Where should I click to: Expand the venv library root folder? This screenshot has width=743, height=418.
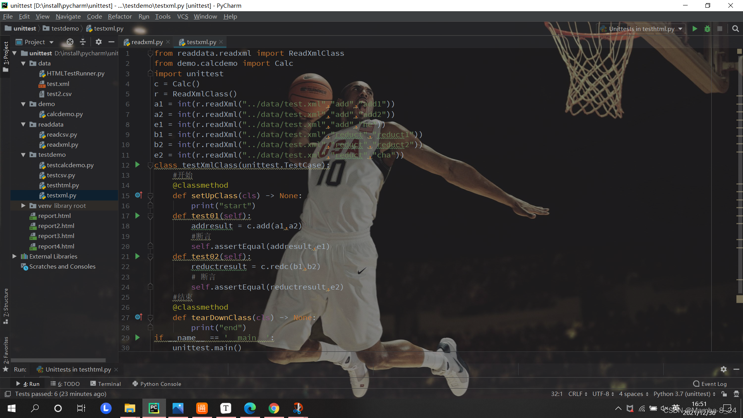[23, 206]
